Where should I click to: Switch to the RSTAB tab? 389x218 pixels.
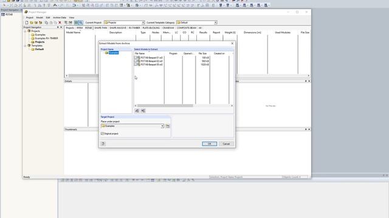pyautogui.click(x=89, y=28)
